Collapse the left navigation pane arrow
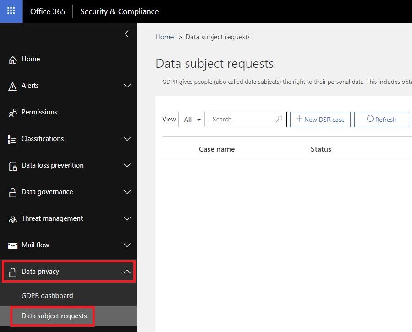The height and width of the screenshot is (332, 412). [126, 33]
